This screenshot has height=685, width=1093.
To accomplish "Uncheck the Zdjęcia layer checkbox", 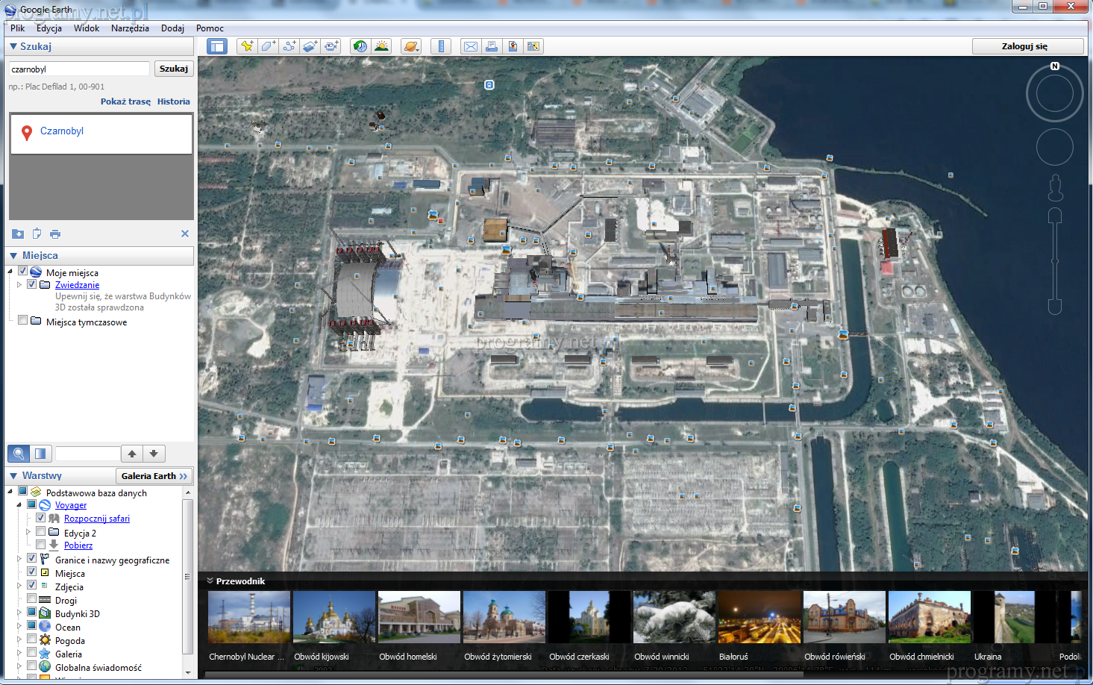I will click(x=32, y=586).
